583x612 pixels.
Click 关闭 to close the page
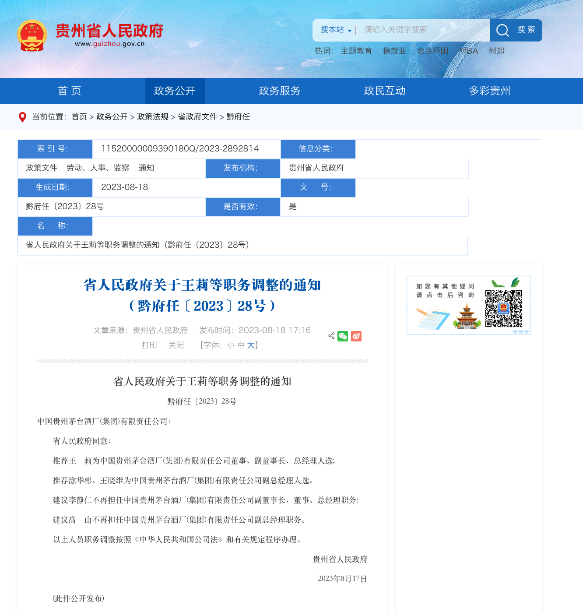tap(176, 345)
